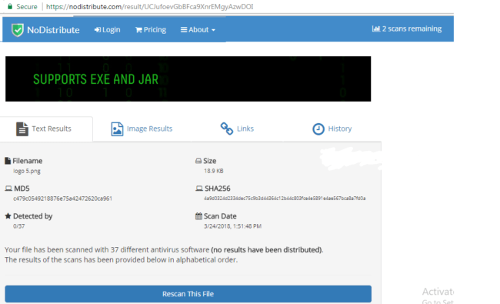Open the Links tab
The image size is (500, 304).
click(237, 129)
